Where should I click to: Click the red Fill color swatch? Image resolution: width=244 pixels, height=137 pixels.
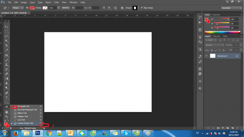(32, 7)
